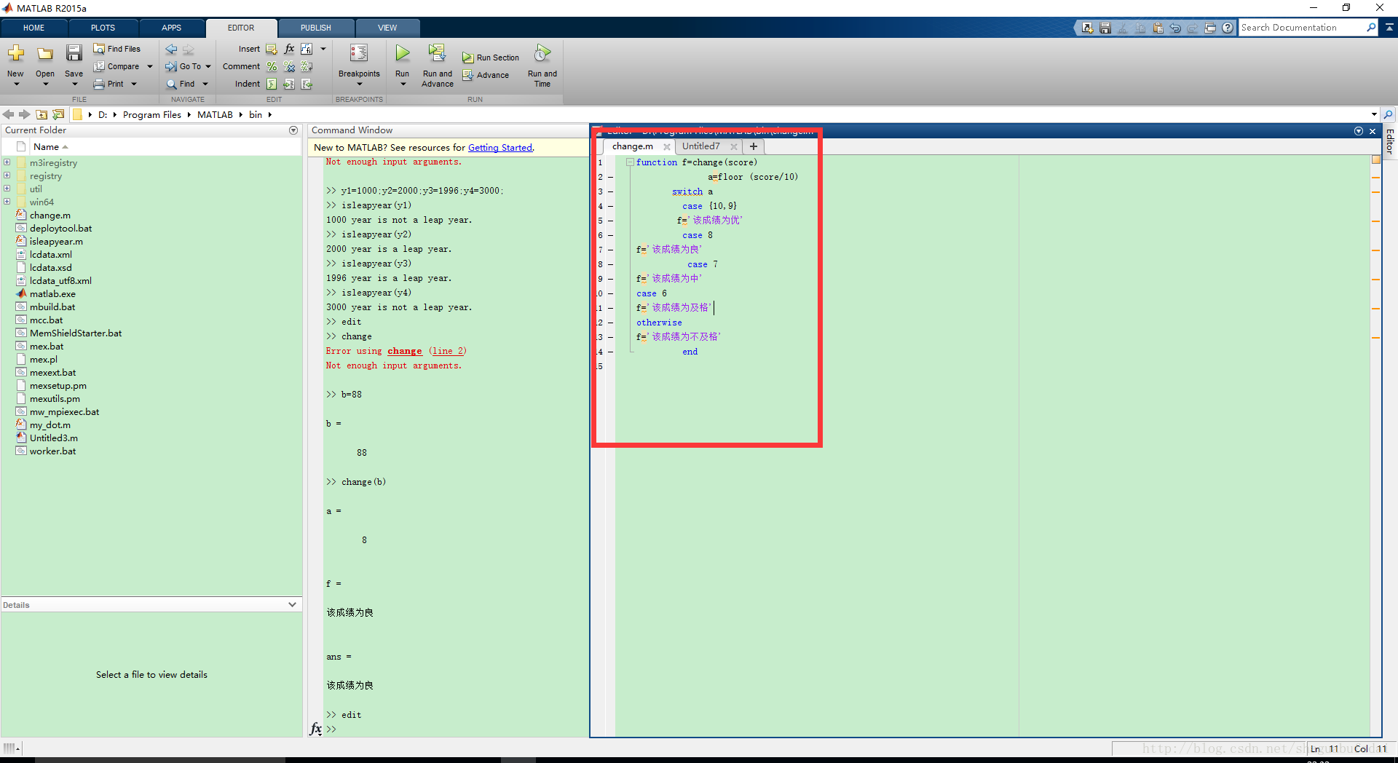Switch to the PLOTS tab
The image size is (1398, 763).
click(103, 28)
